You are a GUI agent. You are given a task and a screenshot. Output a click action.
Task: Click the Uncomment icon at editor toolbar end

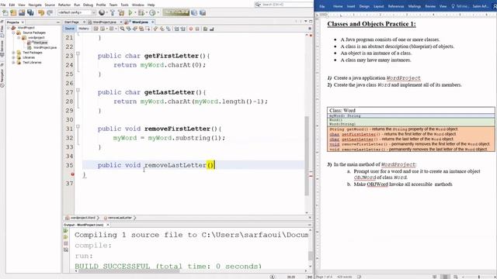211,29
